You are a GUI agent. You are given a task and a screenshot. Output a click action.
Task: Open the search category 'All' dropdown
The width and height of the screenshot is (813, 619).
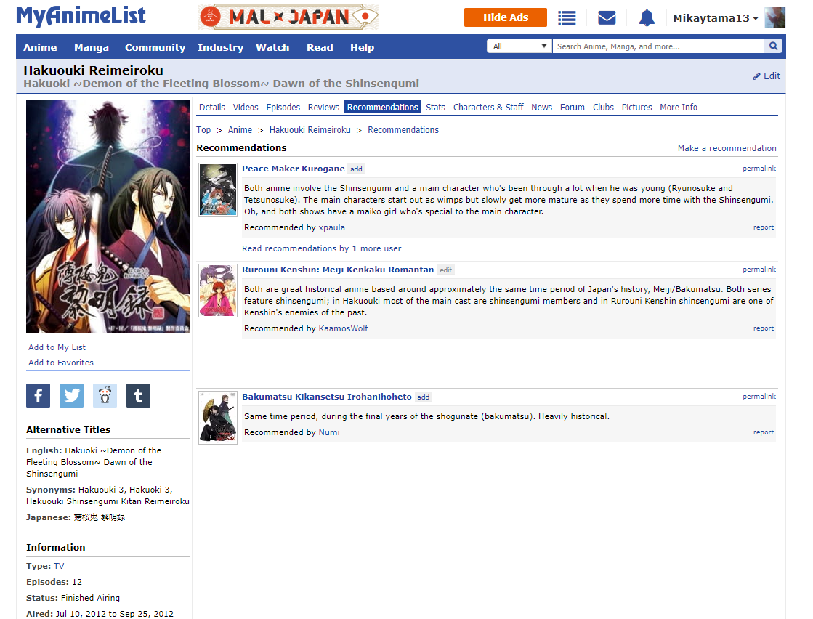coord(519,46)
